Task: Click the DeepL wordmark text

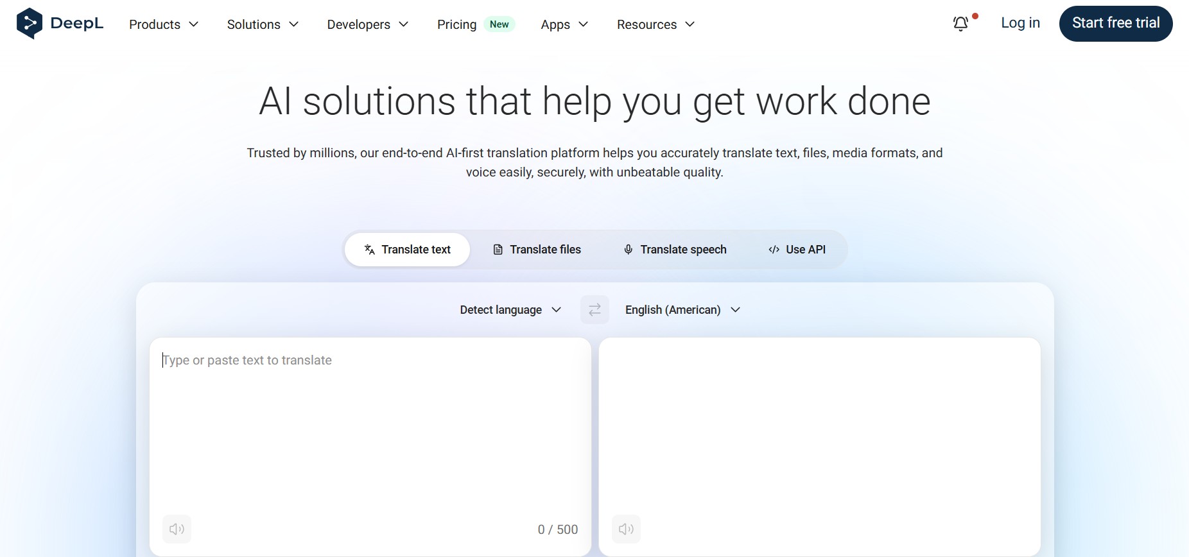Action: (x=77, y=24)
